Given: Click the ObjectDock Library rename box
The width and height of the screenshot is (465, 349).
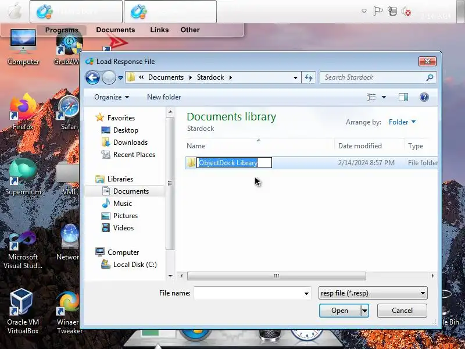Looking at the screenshot, I should point(234,163).
